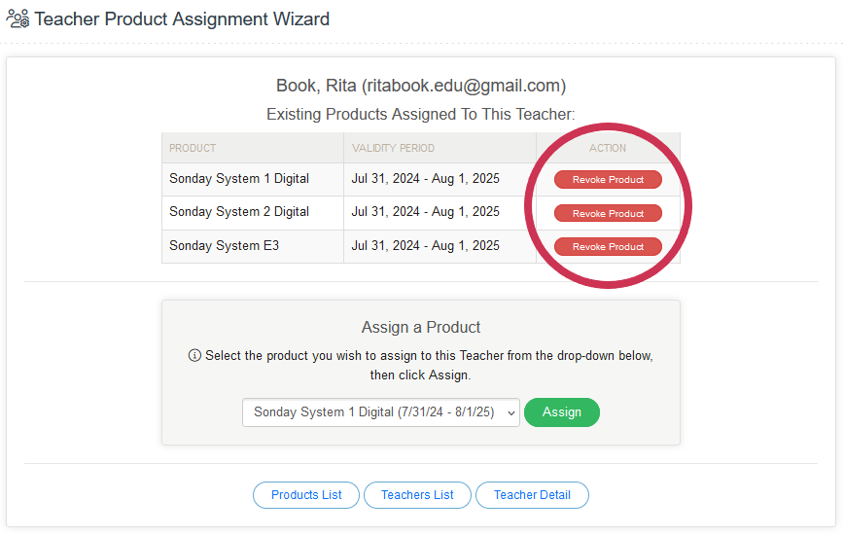This screenshot has width=844, height=536.
Task: Revoke the Sonday System 1 Digital product
Action: coord(608,180)
